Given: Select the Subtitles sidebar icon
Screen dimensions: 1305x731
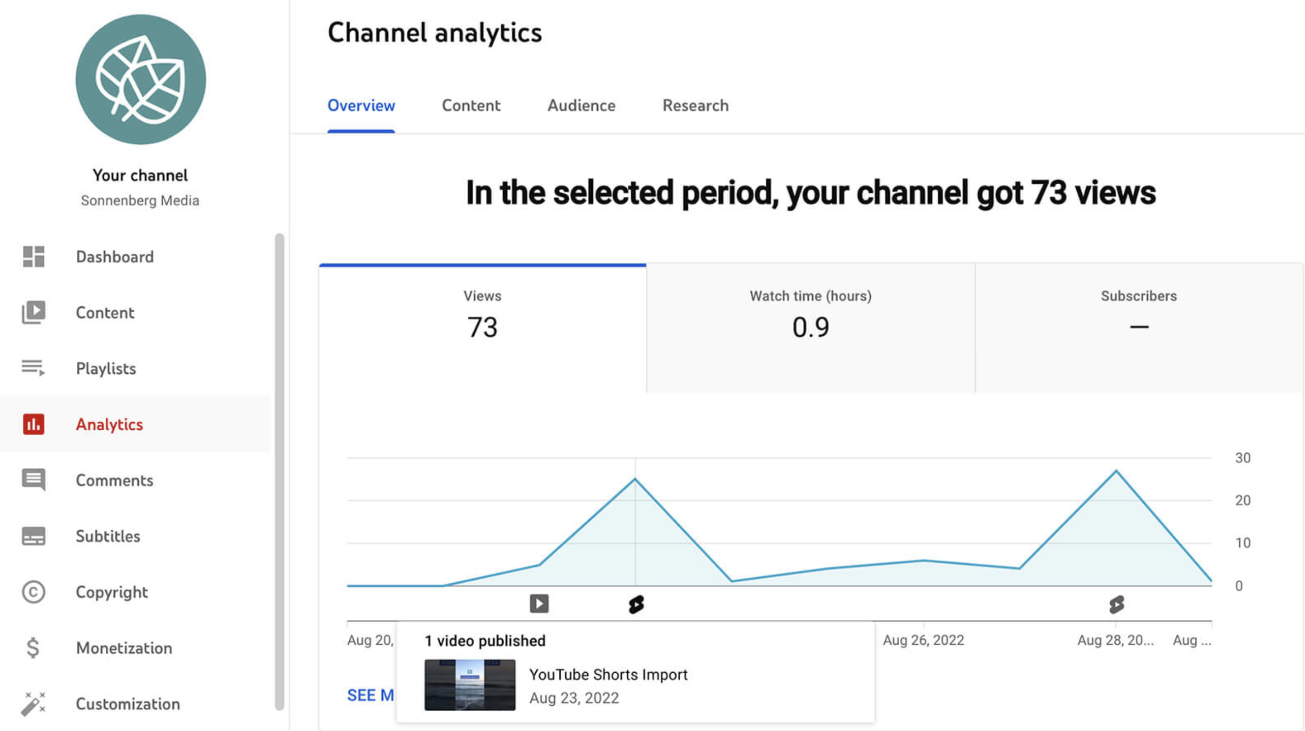Looking at the screenshot, I should tap(33, 536).
